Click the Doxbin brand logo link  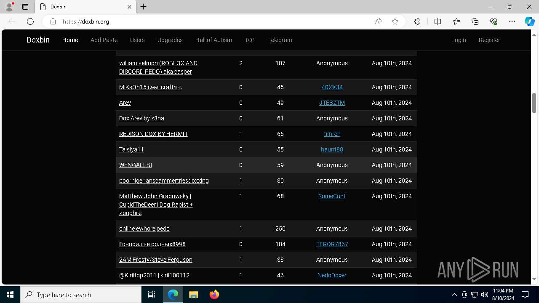(x=38, y=40)
